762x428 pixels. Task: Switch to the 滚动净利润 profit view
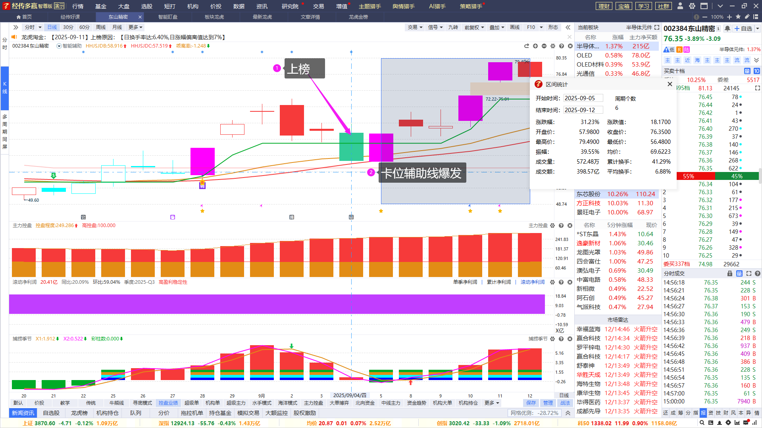(x=532, y=282)
